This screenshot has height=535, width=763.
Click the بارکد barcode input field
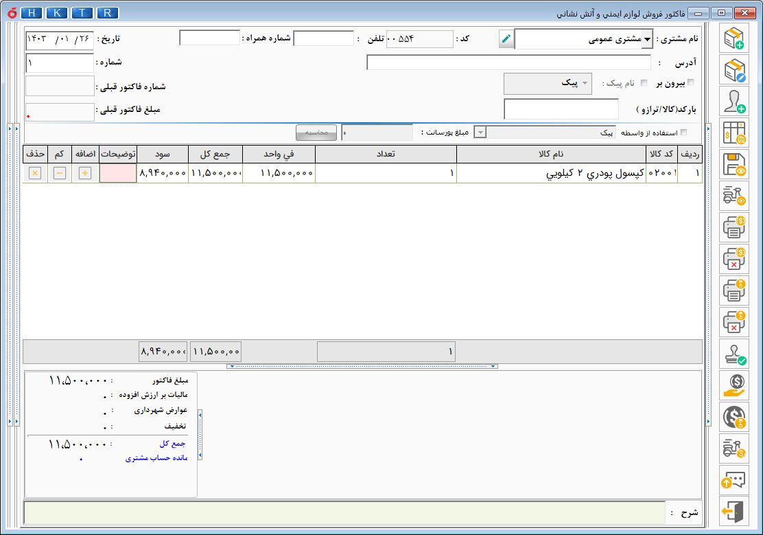(561, 109)
